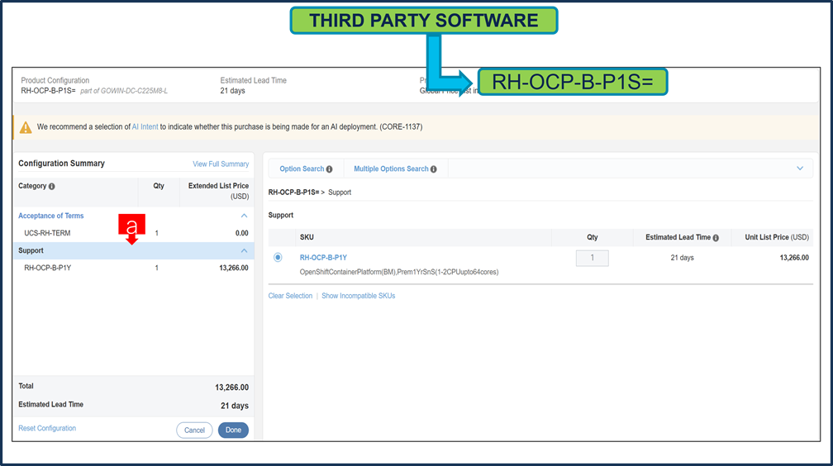
Task: Open the AI Intent link in banner
Action: coord(145,127)
